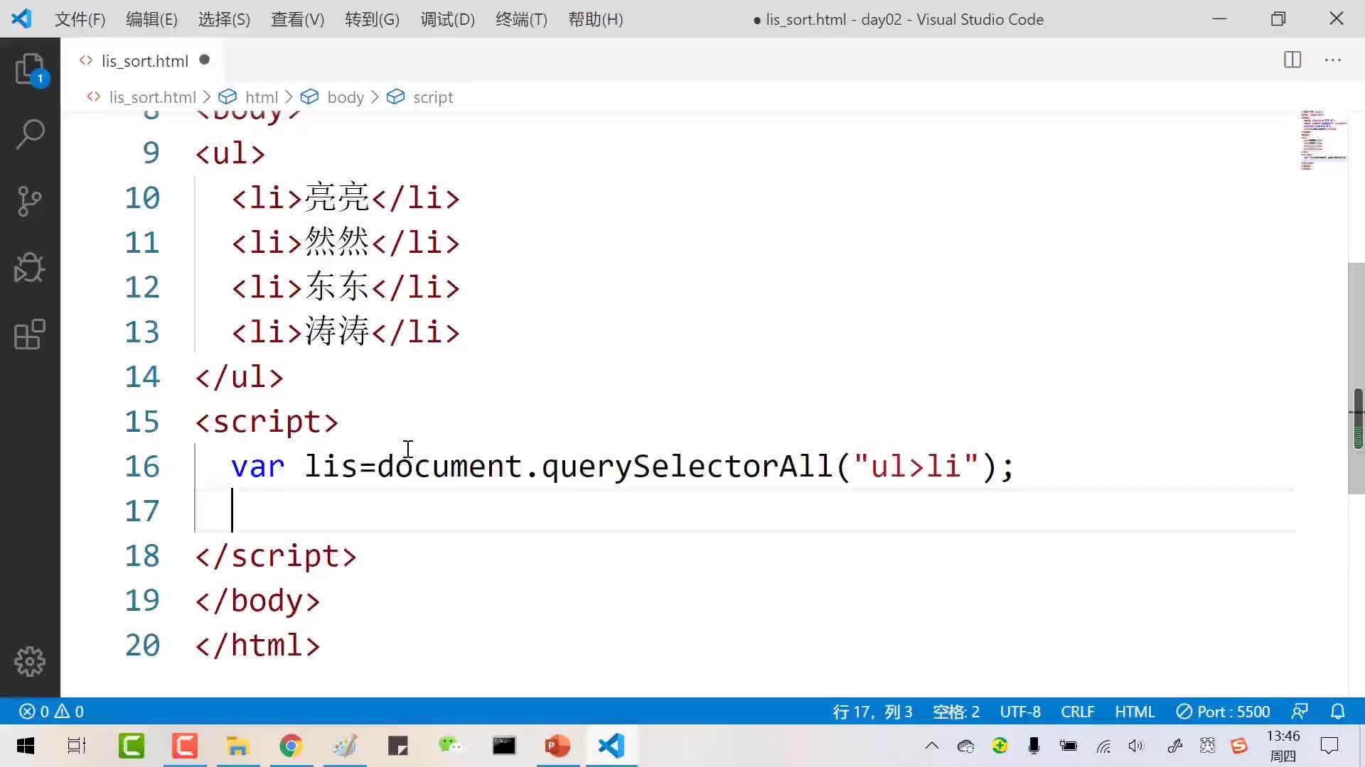Click the 行 17, 列 3 cursor position
Screen dimensions: 1365x767
click(x=872, y=712)
